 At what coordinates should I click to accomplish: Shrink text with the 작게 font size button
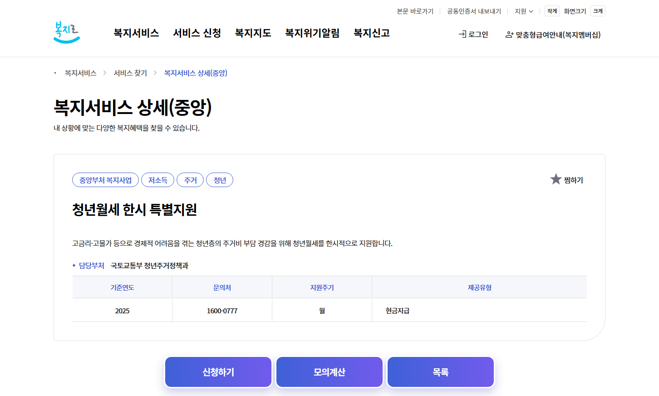pyautogui.click(x=552, y=11)
